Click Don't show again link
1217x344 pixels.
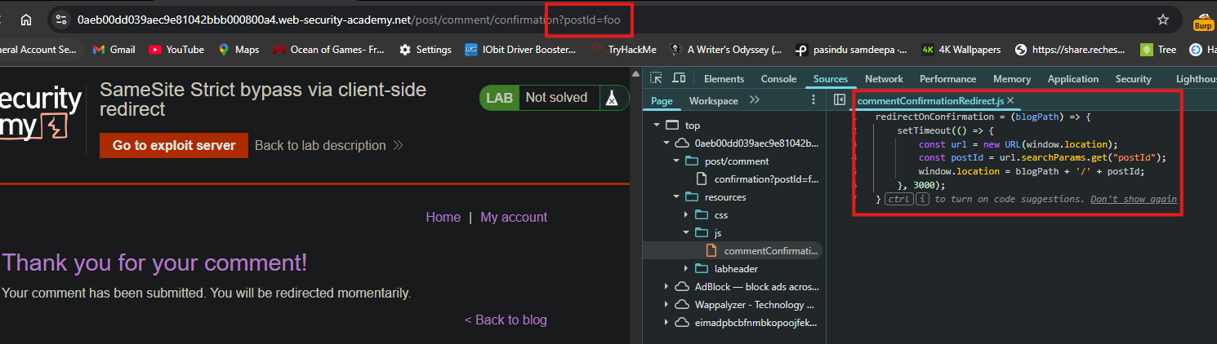[x=1133, y=199]
